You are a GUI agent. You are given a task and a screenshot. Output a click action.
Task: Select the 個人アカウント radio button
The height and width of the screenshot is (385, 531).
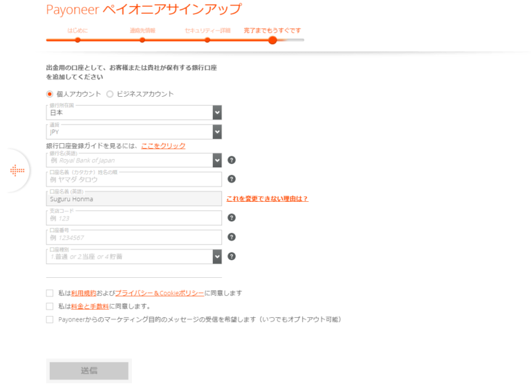[50, 94]
